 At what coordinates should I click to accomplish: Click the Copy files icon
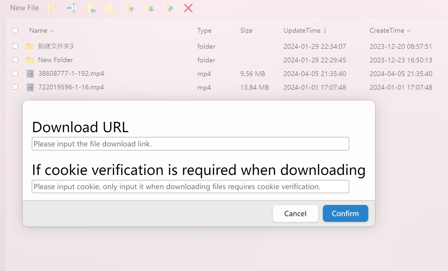pos(111,8)
